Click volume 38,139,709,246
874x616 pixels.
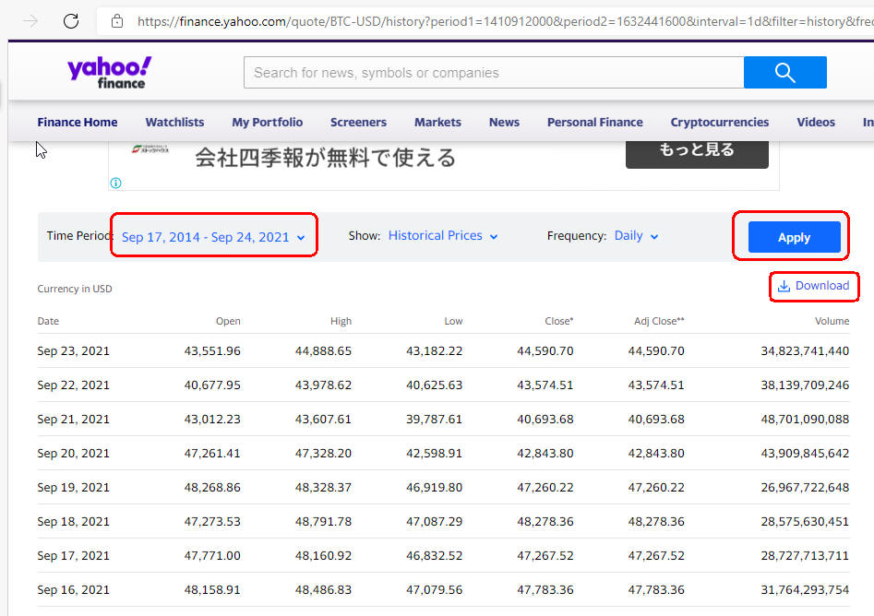coord(805,385)
